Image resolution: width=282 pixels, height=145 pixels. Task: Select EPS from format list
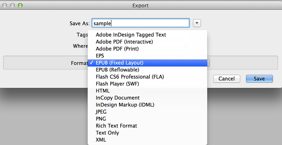coord(147,56)
